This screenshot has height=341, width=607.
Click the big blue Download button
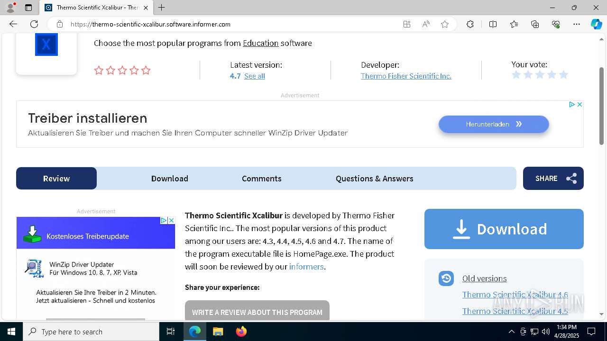pos(504,229)
